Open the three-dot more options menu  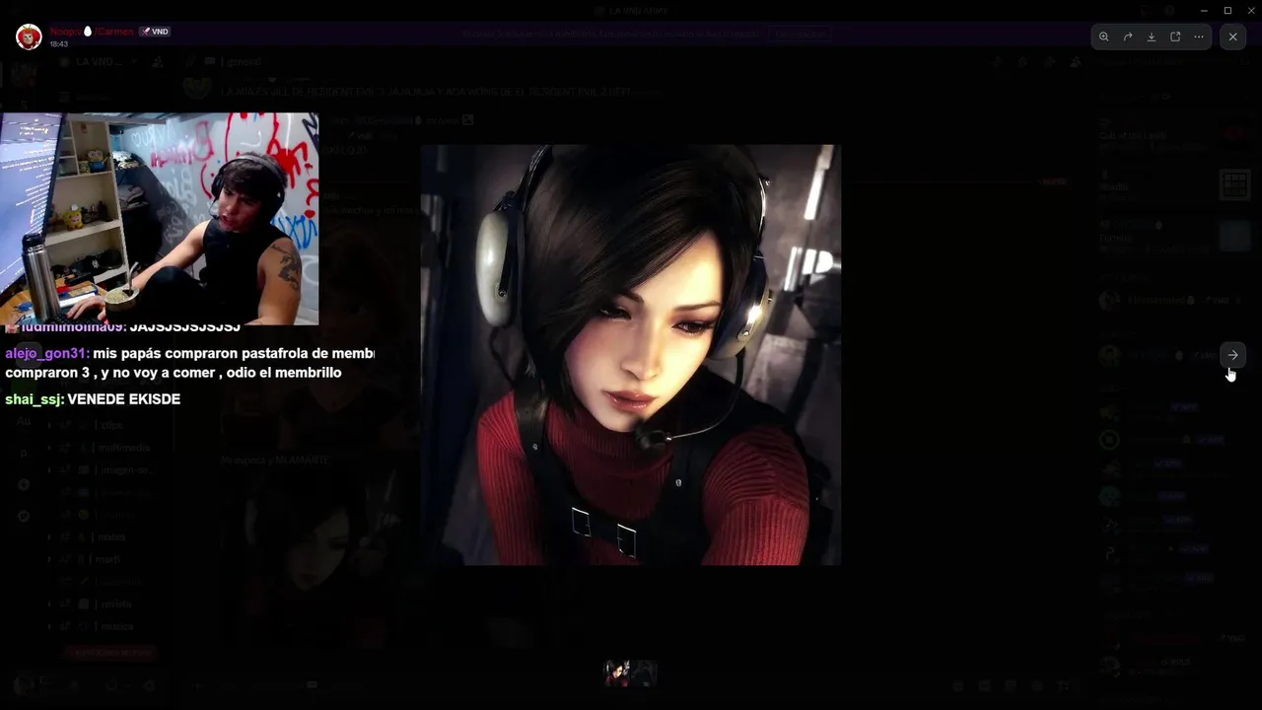click(x=1199, y=36)
